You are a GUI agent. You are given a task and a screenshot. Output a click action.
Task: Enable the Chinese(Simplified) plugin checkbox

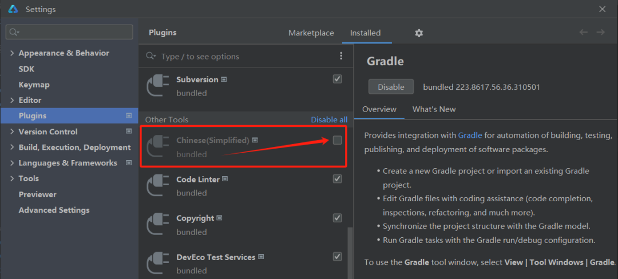point(338,139)
